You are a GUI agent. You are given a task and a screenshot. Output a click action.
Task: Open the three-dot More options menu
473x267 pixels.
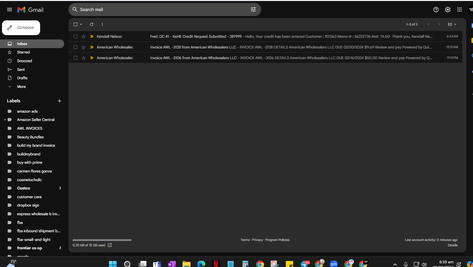pos(102,24)
